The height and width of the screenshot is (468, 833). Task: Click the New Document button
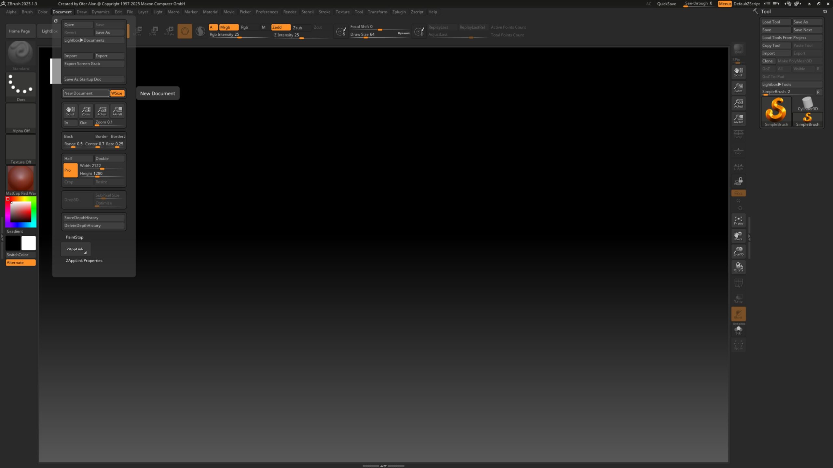pos(86,93)
